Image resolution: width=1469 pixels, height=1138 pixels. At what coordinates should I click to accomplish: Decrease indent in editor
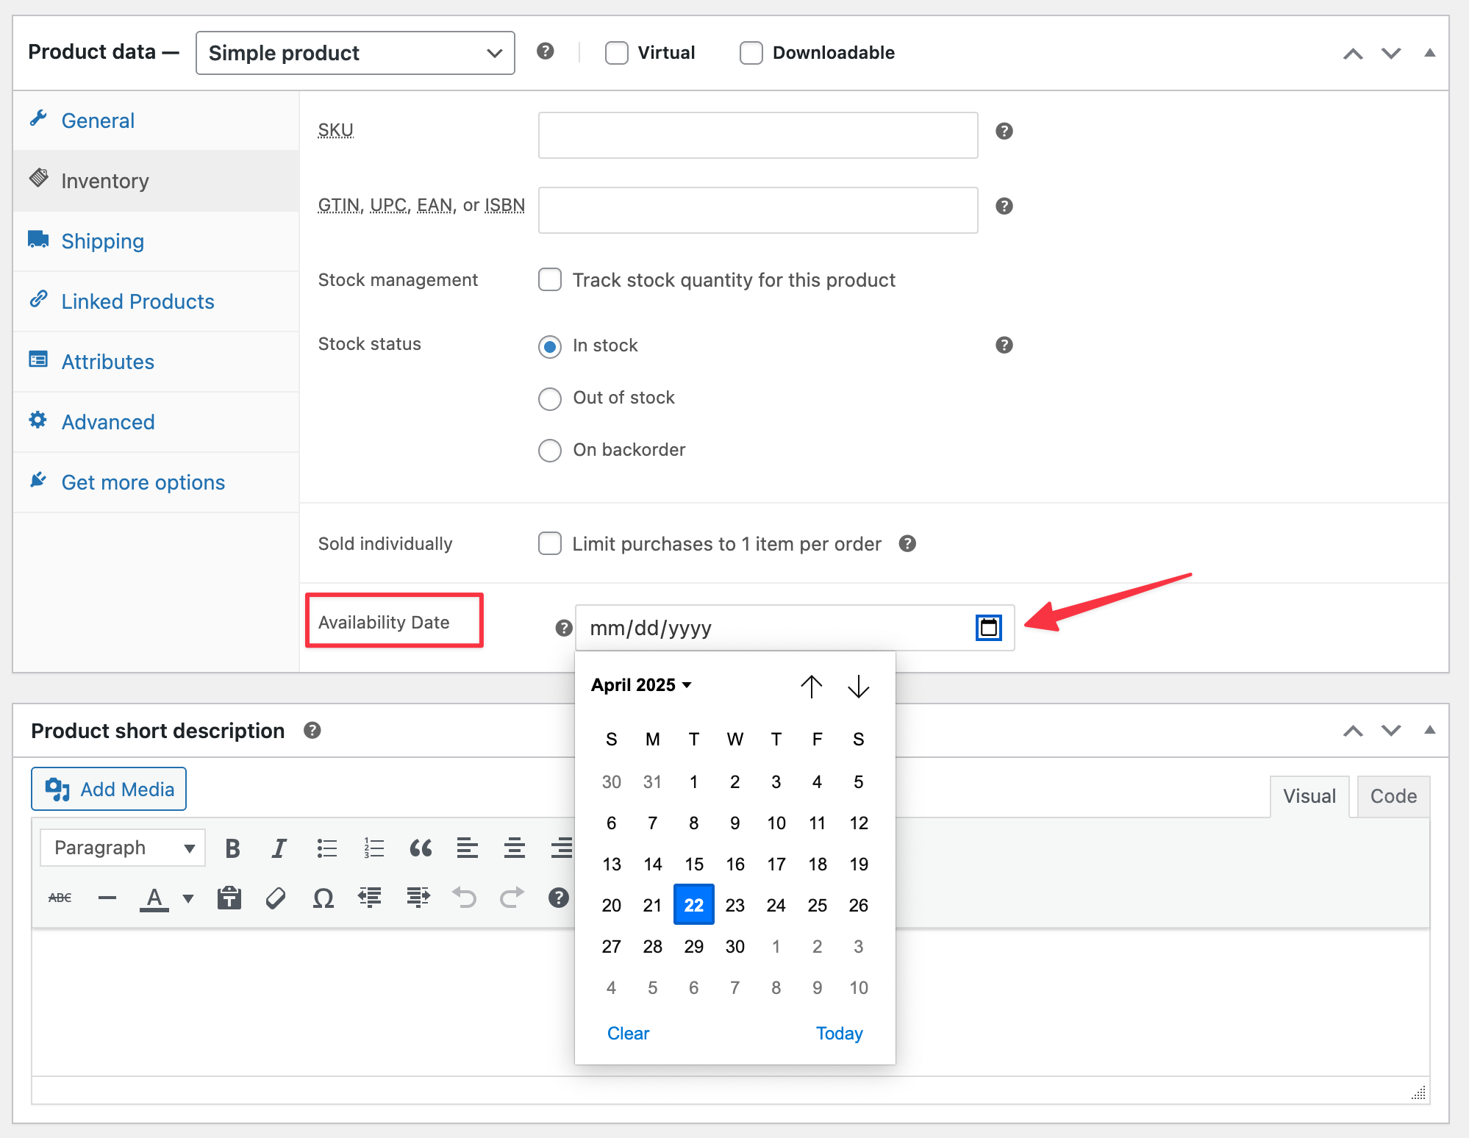370,898
